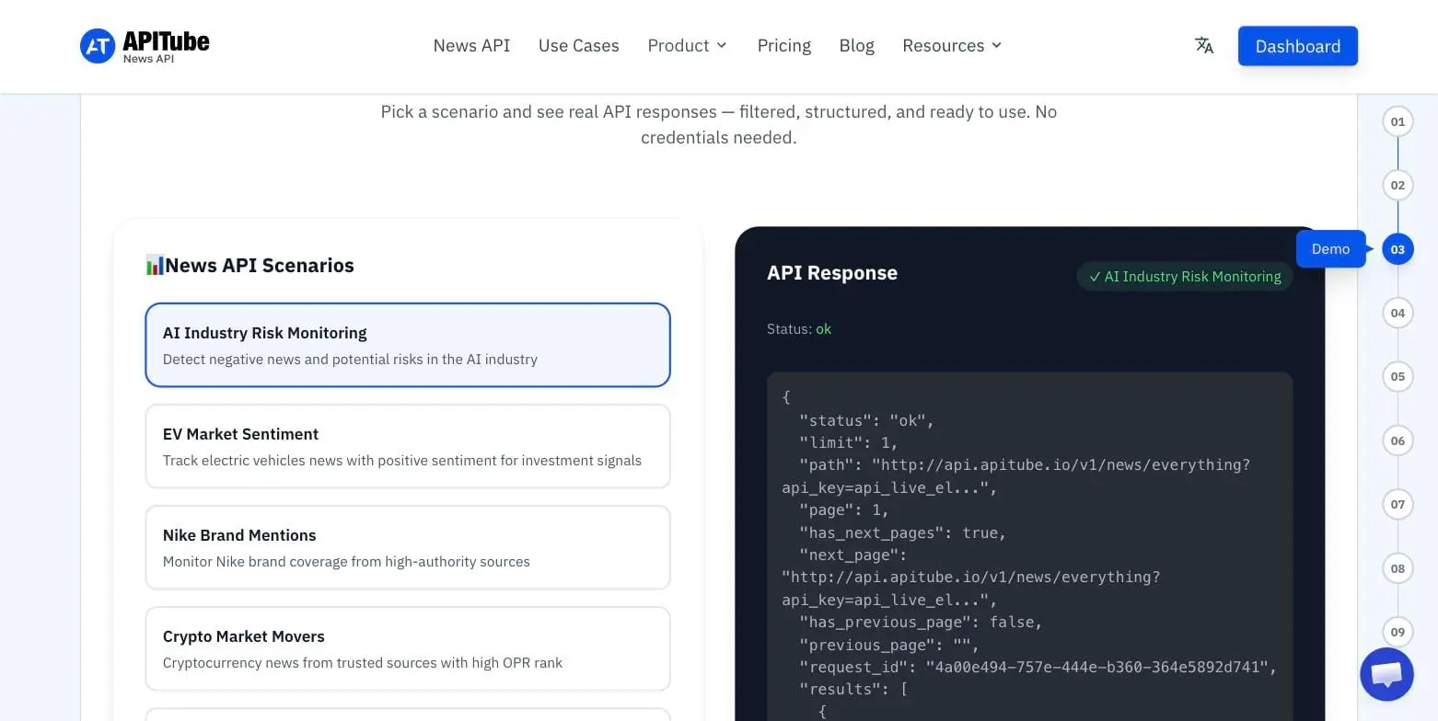Click the AI Industry Risk Monitoring badge
1438x721 pixels.
click(1185, 277)
